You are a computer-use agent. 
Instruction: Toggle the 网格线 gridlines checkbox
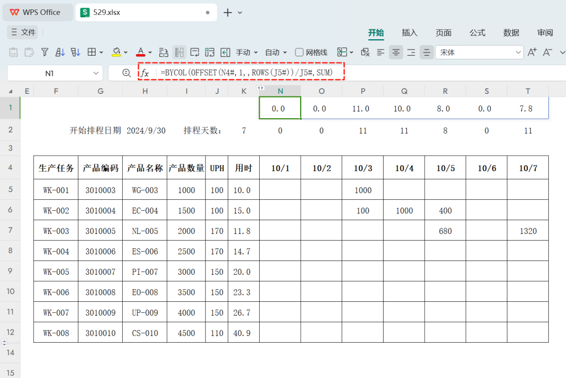299,52
